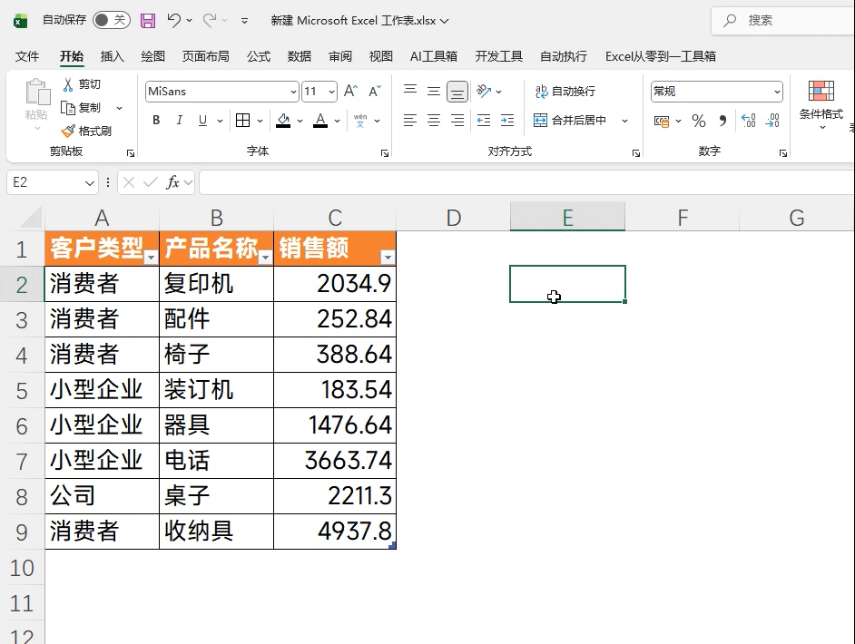Apply percent style
The height and width of the screenshot is (644, 855).
coord(699,121)
